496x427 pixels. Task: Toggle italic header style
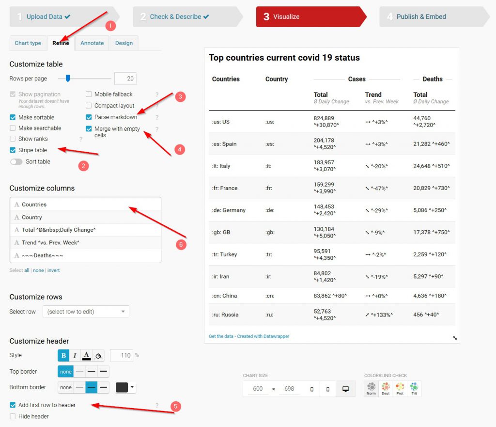75,356
